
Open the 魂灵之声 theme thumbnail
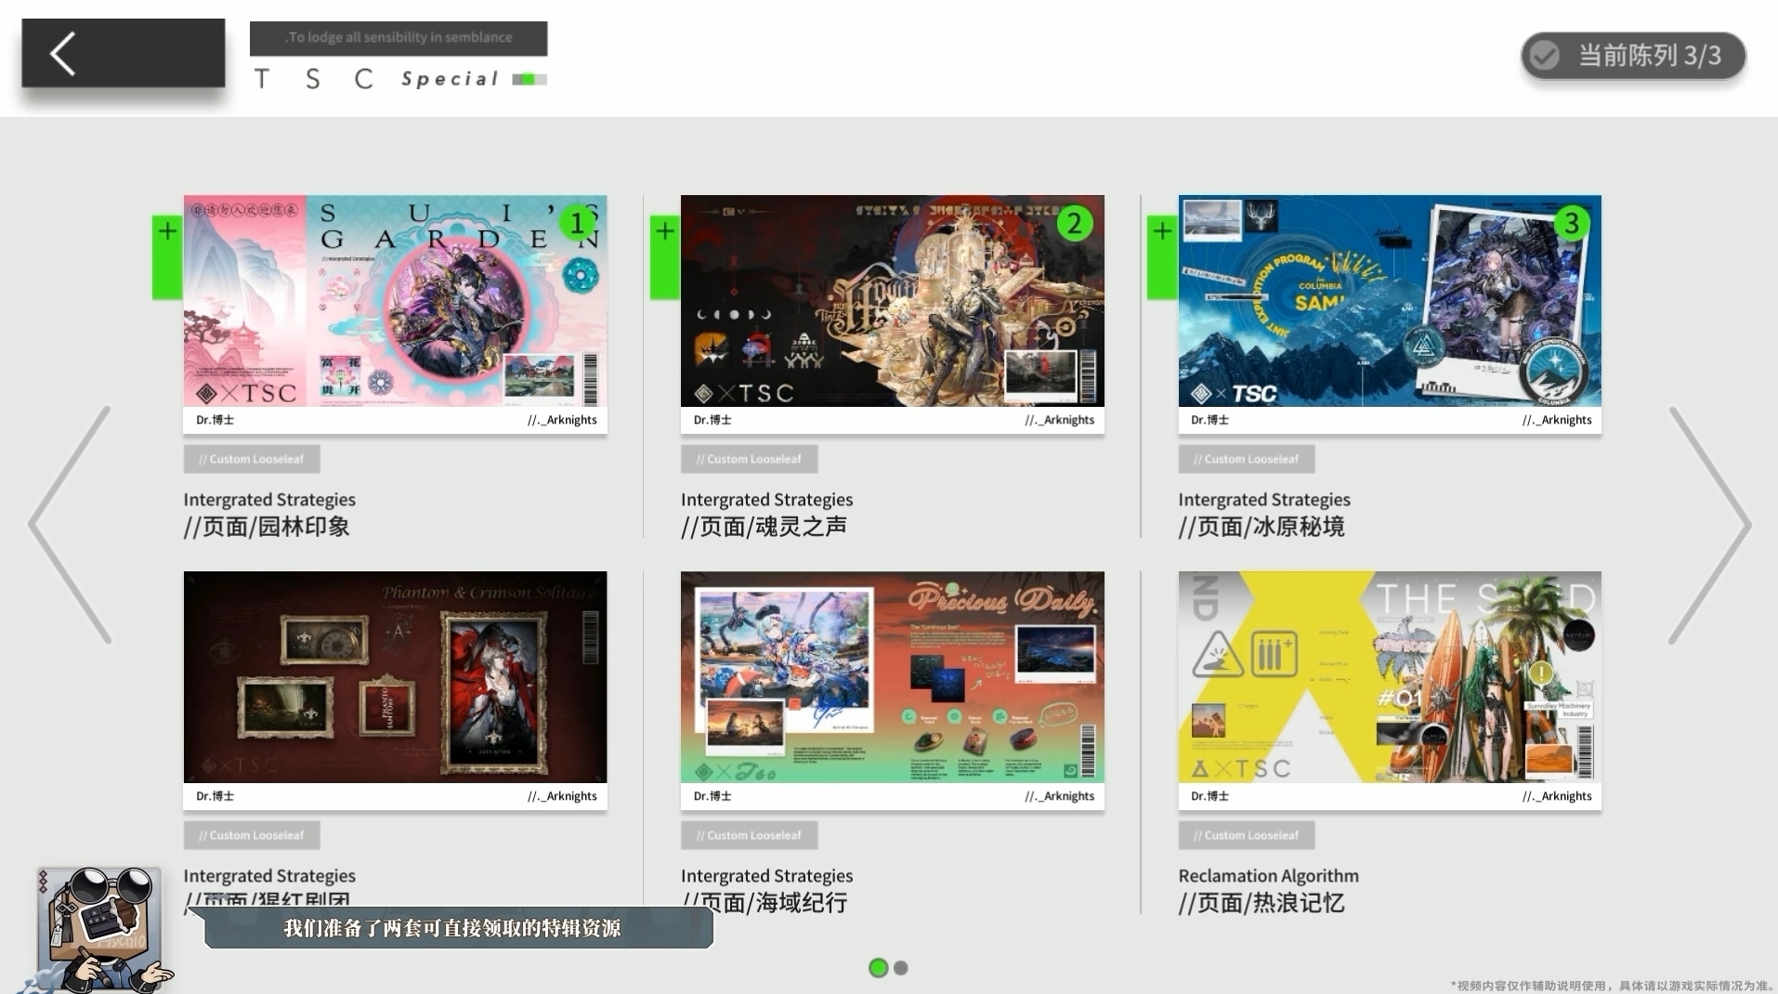[x=893, y=301]
